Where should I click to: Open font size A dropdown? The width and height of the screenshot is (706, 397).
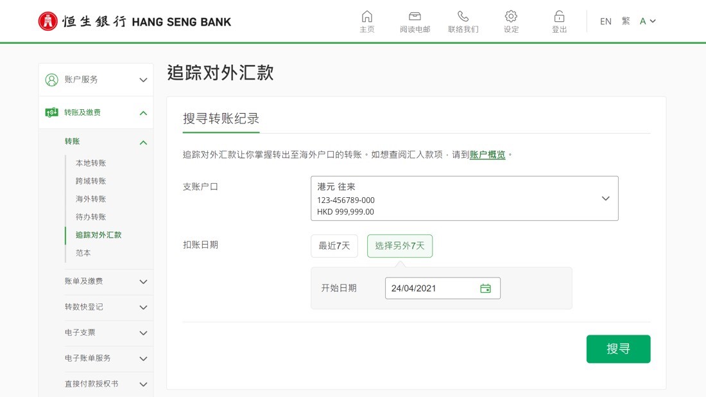(648, 21)
